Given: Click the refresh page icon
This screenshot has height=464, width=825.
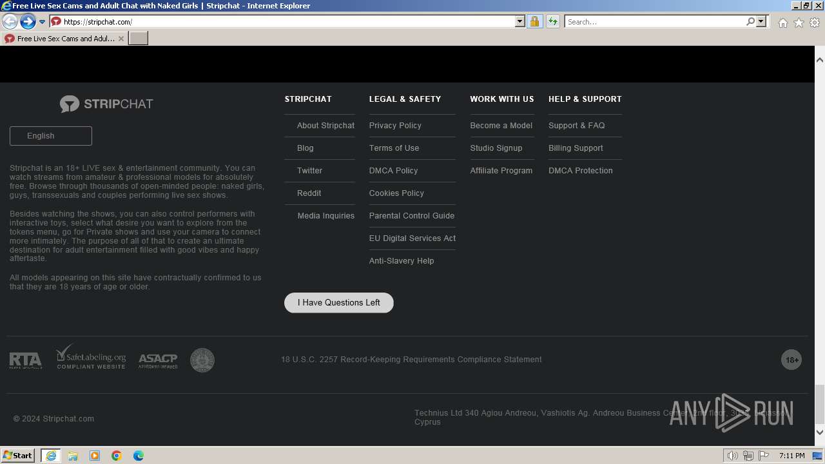Looking at the screenshot, I should click(552, 21).
